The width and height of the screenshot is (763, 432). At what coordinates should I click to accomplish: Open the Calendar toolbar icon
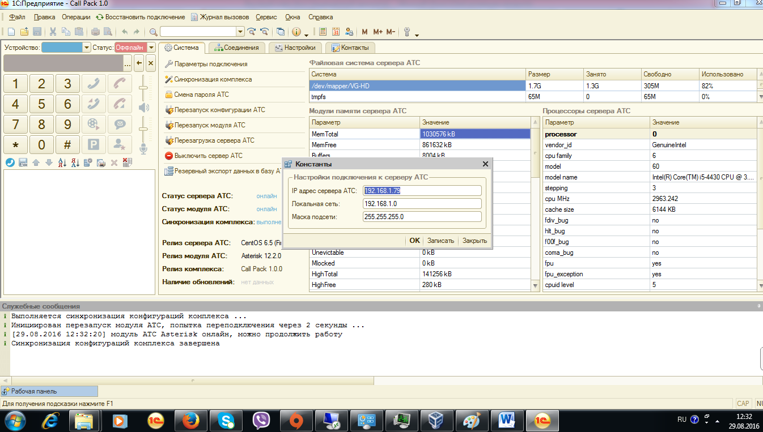[336, 32]
